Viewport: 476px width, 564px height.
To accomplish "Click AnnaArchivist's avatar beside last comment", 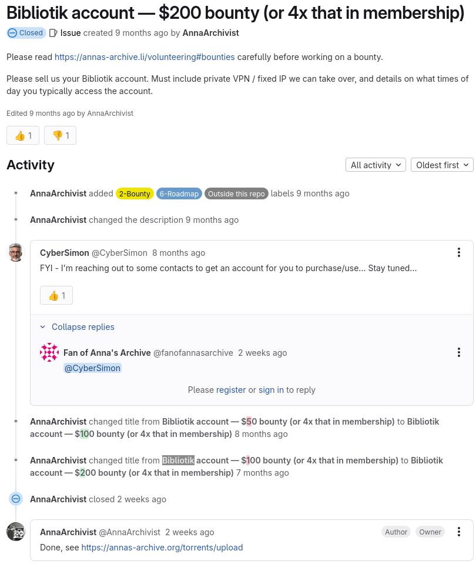I will coord(16,531).
